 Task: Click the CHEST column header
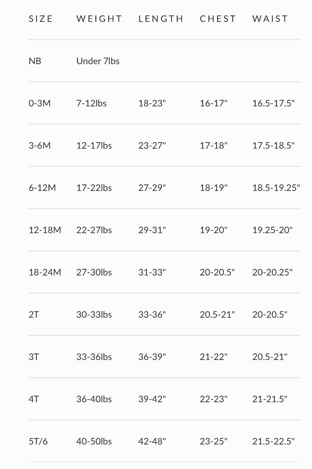tap(218, 19)
